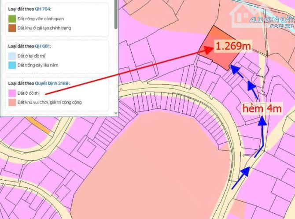
Task: Click the magenta Đất ở đô thị swatch
Action: click(x=12, y=93)
